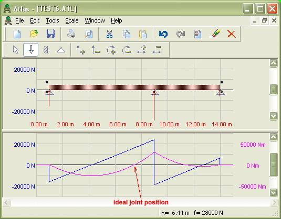Click the New document icon
This screenshot has width=281, height=219.
[x=17, y=34]
